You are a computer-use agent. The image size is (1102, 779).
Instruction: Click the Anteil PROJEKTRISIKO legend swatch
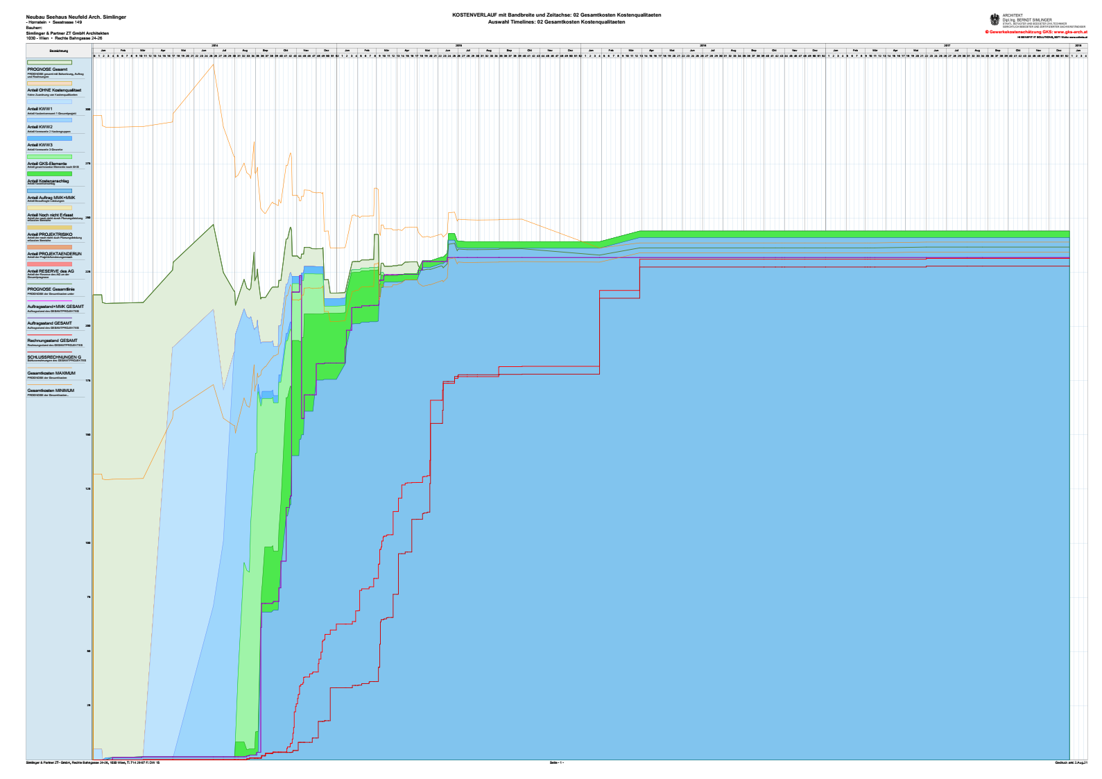tap(49, 227)
